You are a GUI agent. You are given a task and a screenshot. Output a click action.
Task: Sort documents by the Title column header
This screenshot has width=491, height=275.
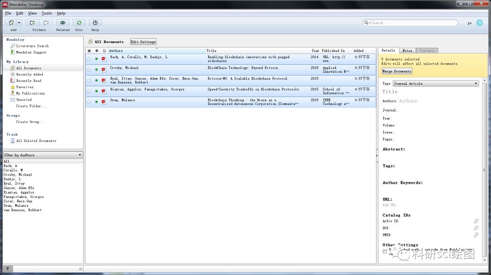point(253,51)
